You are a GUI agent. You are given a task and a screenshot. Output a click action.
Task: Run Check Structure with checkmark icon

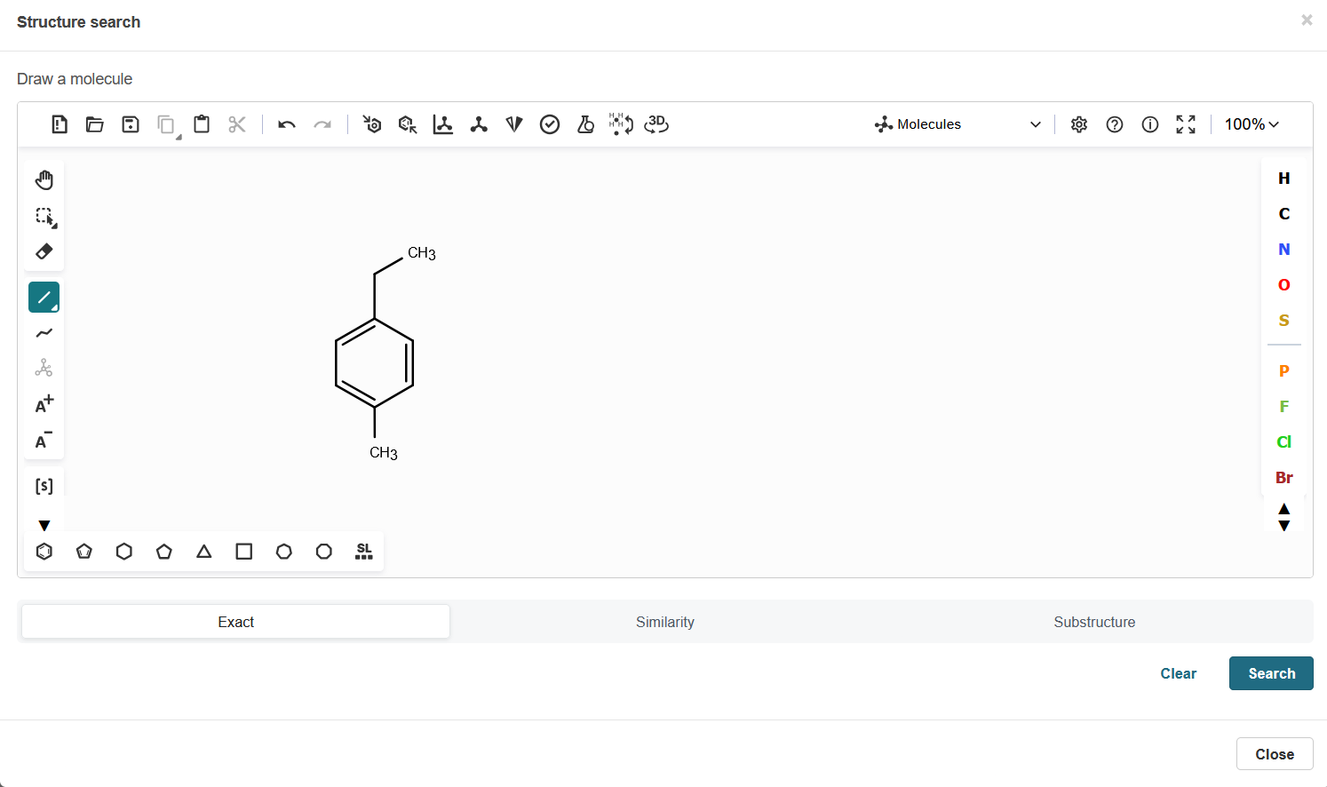pos(550,124)
